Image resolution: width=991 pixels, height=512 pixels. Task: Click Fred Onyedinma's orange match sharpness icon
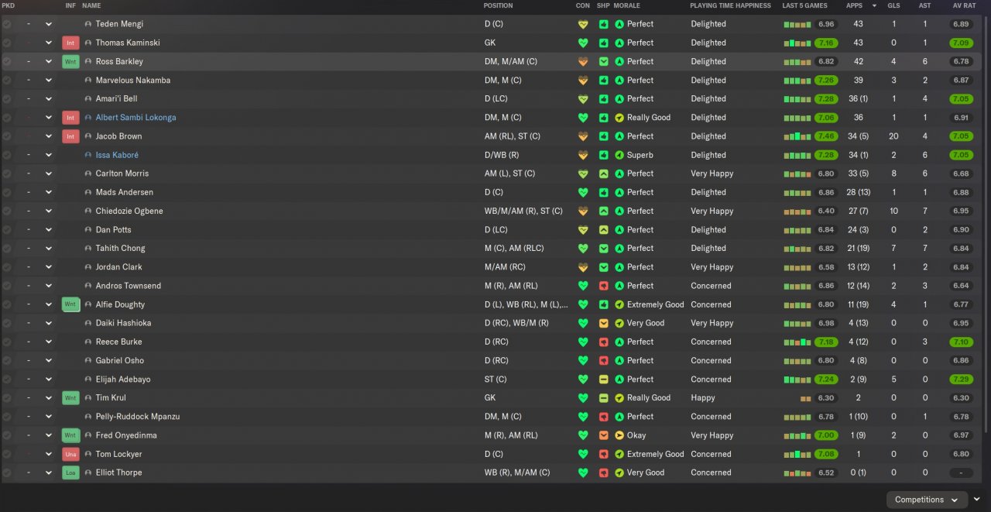click(x=604, y=435)
